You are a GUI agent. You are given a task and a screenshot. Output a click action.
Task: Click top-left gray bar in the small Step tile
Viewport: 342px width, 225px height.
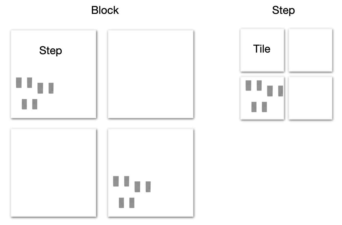tap(248, 85)
